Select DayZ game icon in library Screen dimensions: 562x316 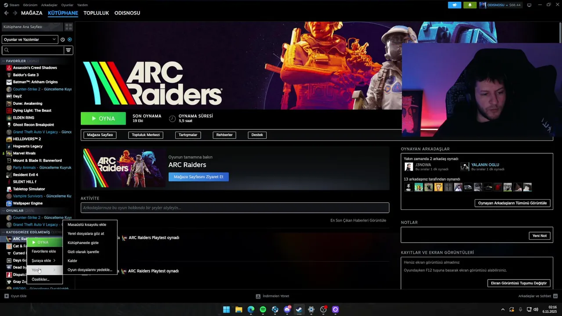9,96
